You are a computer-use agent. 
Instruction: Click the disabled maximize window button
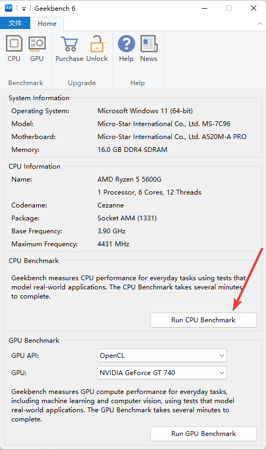tap(229, 8)
